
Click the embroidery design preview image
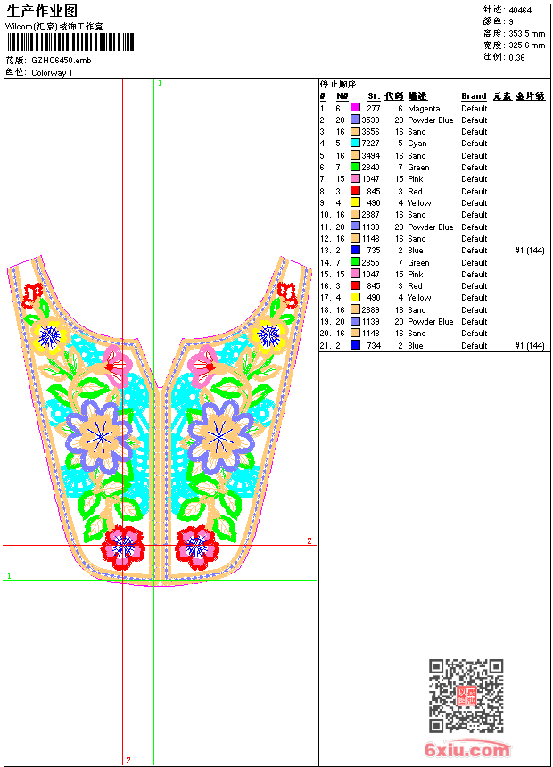(160, 421)
